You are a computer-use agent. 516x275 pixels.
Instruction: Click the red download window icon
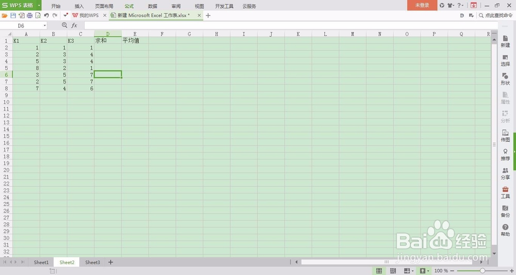pos(474,5)
